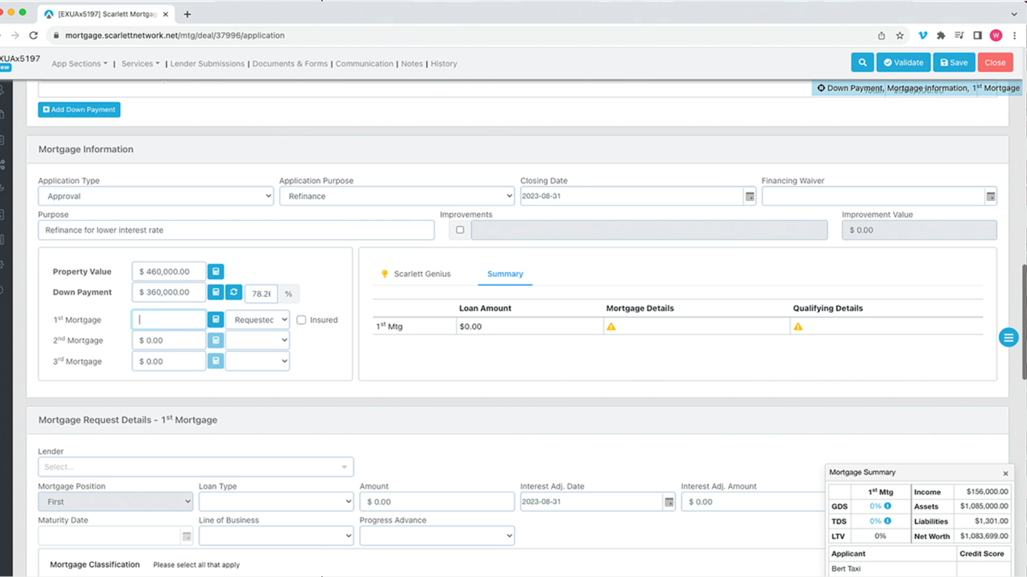Click refresh icon beside Down Payment

click(x=234, y=292)
